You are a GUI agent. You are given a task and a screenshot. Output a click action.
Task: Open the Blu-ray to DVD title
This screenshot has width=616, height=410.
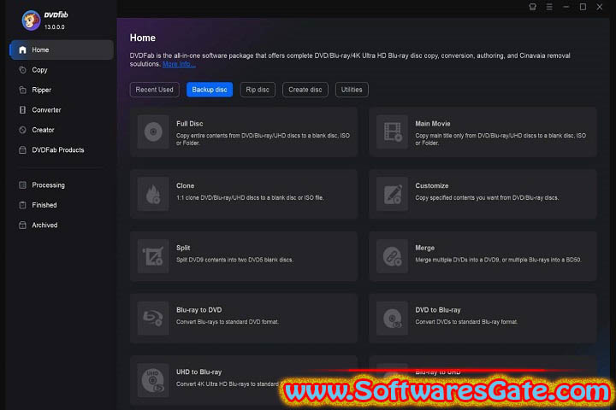[198, 310]
